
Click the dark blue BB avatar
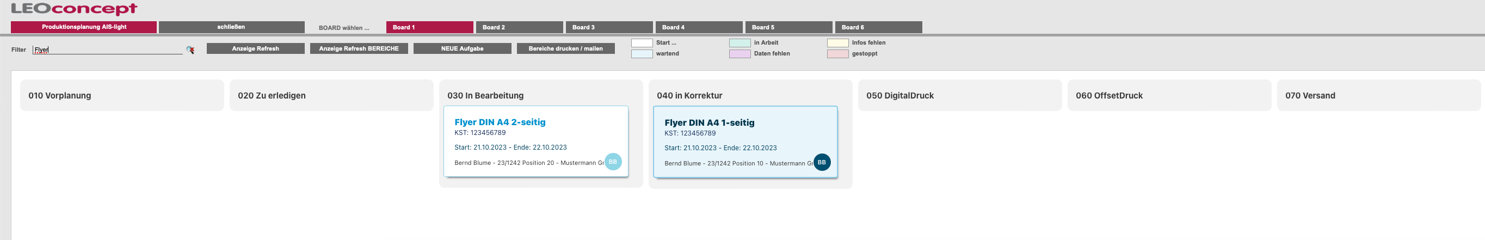pyautogui.click(x=822, y=163)
